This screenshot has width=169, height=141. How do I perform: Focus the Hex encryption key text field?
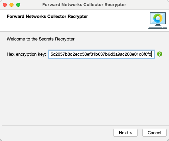tap(101, 54)
